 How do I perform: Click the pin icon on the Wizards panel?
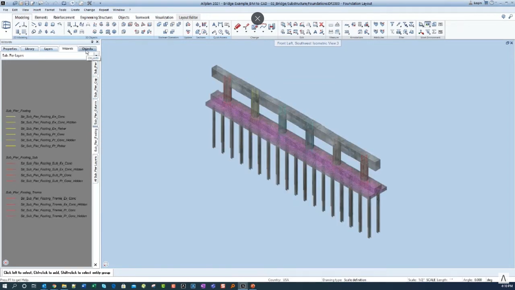pos(92,42)
